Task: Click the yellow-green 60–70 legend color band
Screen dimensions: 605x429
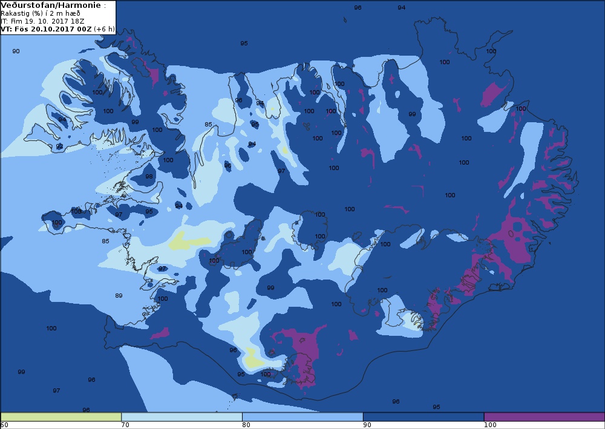Action: 61,417
